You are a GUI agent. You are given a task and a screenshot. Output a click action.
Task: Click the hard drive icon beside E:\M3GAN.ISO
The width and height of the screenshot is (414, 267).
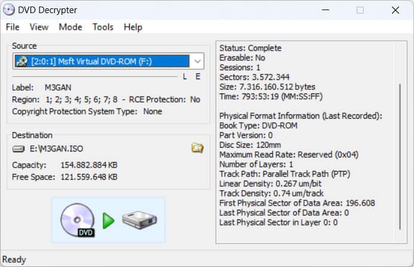pos(18,149)
